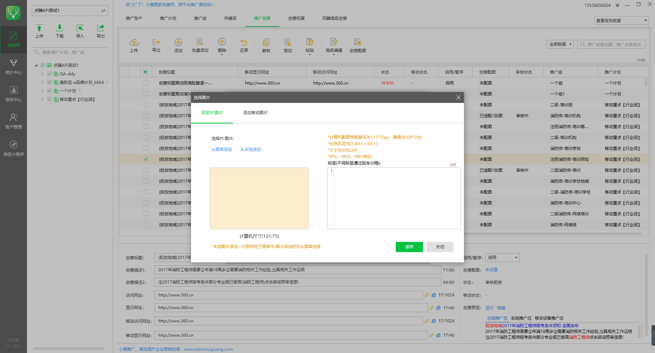Image resolution: width=655 pixels, height=353 pixels.
Task: Click the 删除 icon
Action: 222,42
